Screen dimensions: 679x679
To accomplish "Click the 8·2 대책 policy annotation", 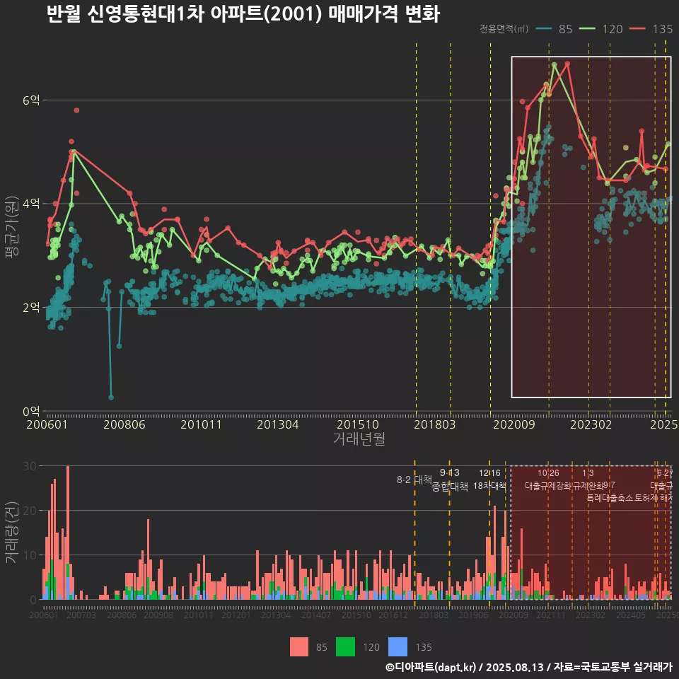I will [x=414, y=480].
